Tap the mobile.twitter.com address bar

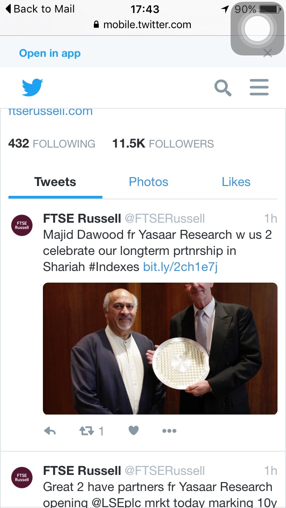pos(143,25)
